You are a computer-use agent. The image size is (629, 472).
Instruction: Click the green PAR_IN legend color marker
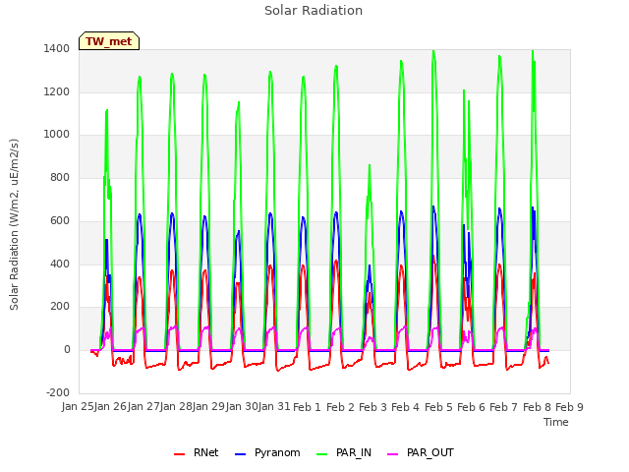[x=322, y=454]
